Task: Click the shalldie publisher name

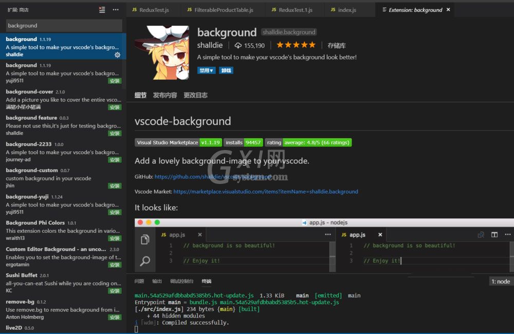Action: (x=210, y=45)
